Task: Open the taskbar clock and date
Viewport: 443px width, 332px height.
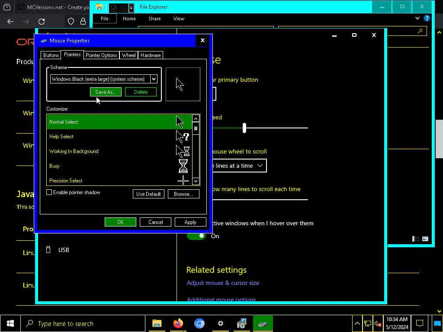Action: 397,323
